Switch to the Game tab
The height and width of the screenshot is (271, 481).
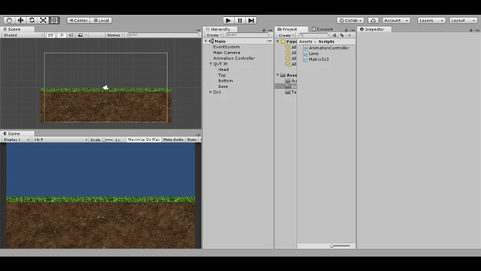[x=17, y=134]
